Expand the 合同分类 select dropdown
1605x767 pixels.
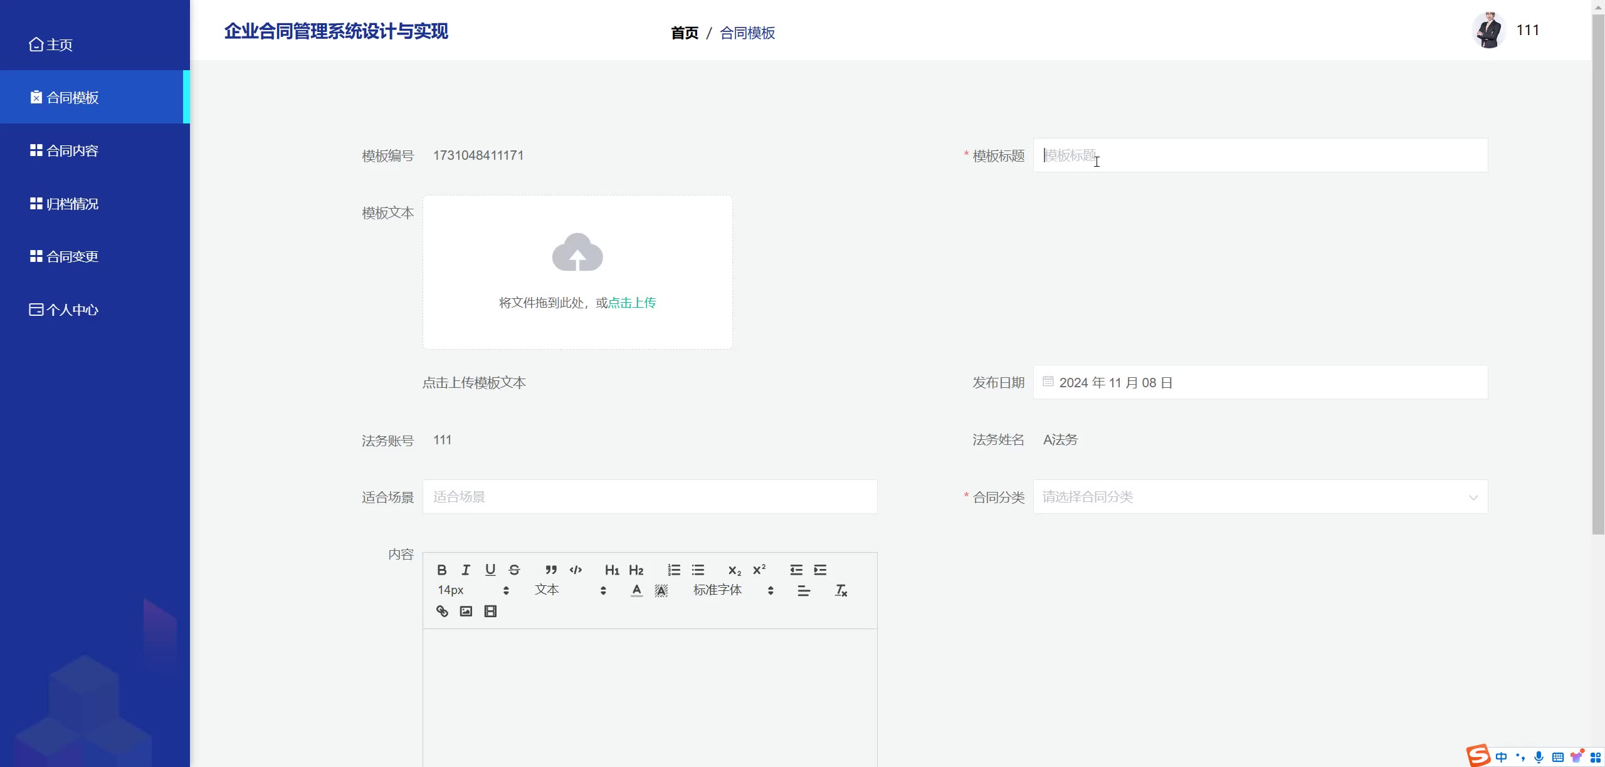point(1260,497)
